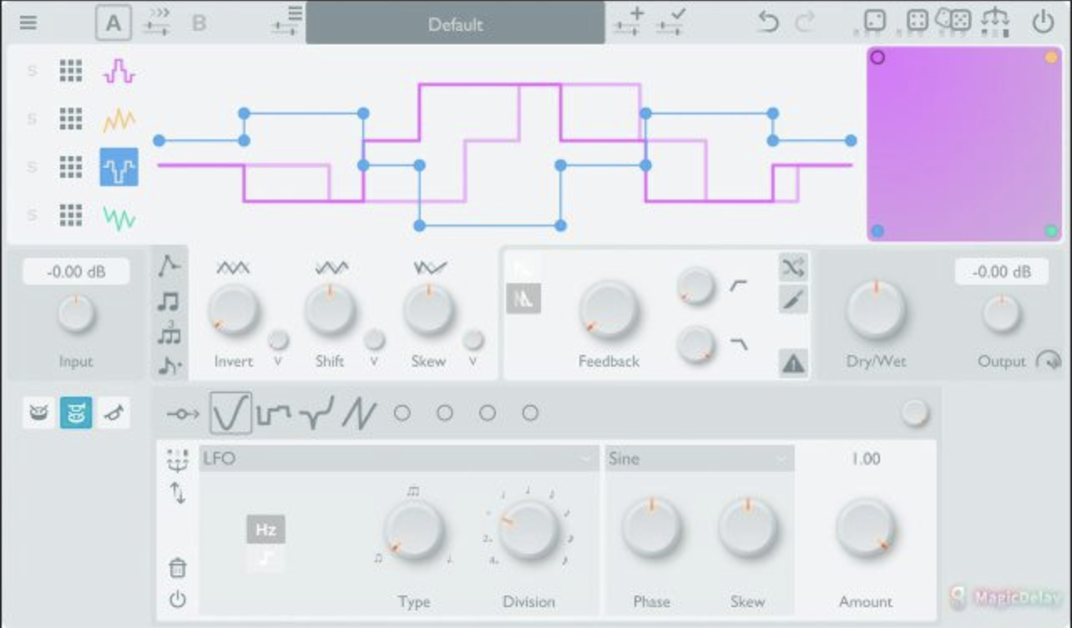Image resolution: width=1072 pixels, height=628 pixels.
Task: Click the redo arrow
Action: click(x=805, y=23)
